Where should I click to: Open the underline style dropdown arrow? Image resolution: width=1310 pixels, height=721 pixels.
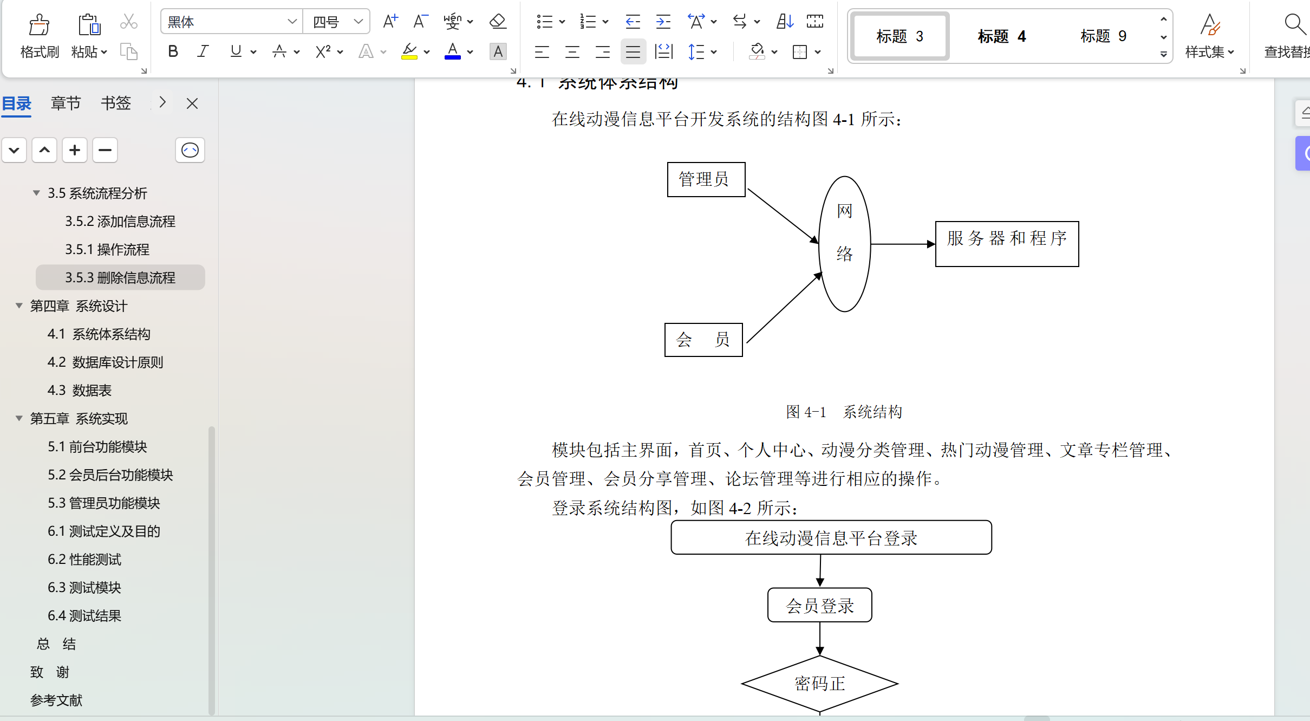coord(253,52)
